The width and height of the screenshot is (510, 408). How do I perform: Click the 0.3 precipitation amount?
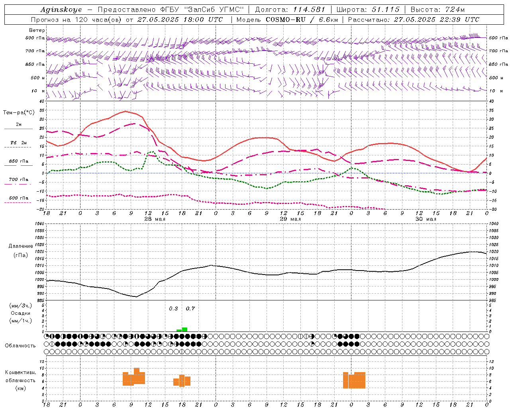(x=173, y=309)
